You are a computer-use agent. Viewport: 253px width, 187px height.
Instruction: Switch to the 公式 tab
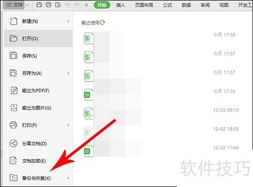[167, 5]
